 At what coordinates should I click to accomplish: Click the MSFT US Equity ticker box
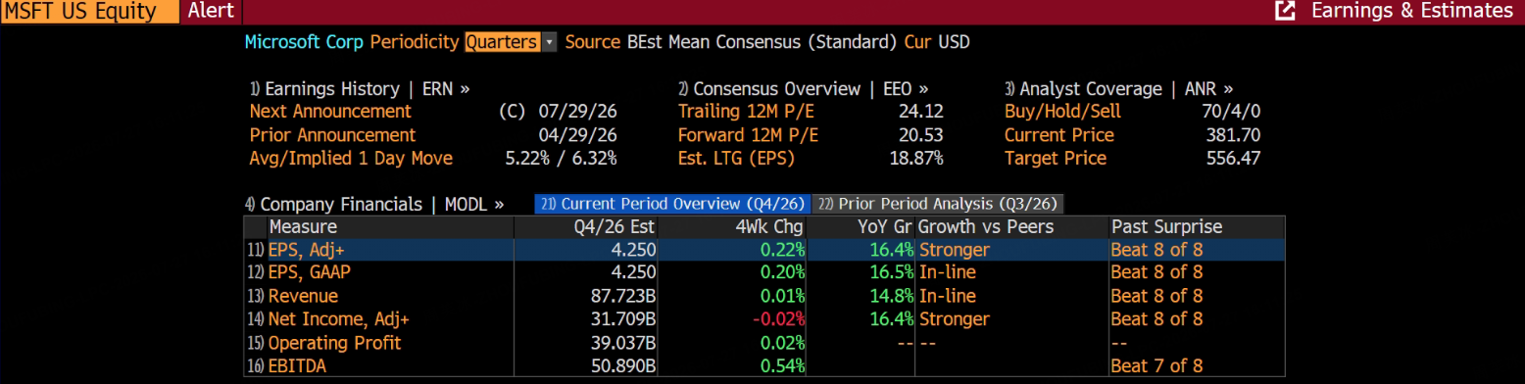click(89, 11)
